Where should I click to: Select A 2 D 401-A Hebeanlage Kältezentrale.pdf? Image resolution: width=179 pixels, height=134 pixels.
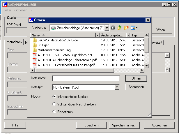tap(67, 60)
